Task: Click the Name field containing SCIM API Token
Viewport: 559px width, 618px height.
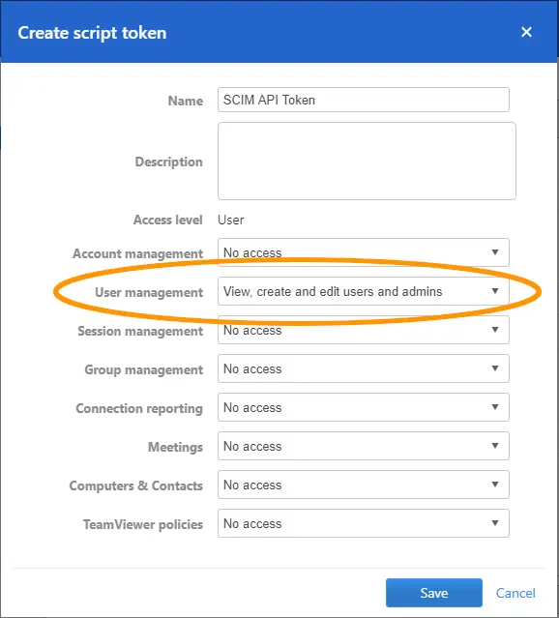Action: (x=363, y=100)
